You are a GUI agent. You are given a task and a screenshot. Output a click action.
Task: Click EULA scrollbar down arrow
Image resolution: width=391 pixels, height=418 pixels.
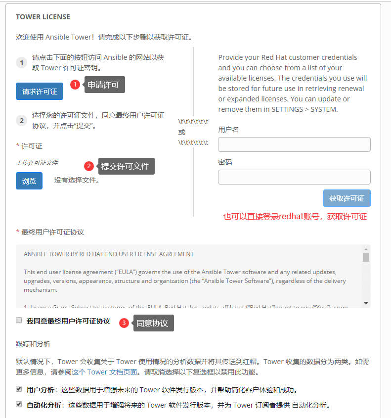point(366,303)
